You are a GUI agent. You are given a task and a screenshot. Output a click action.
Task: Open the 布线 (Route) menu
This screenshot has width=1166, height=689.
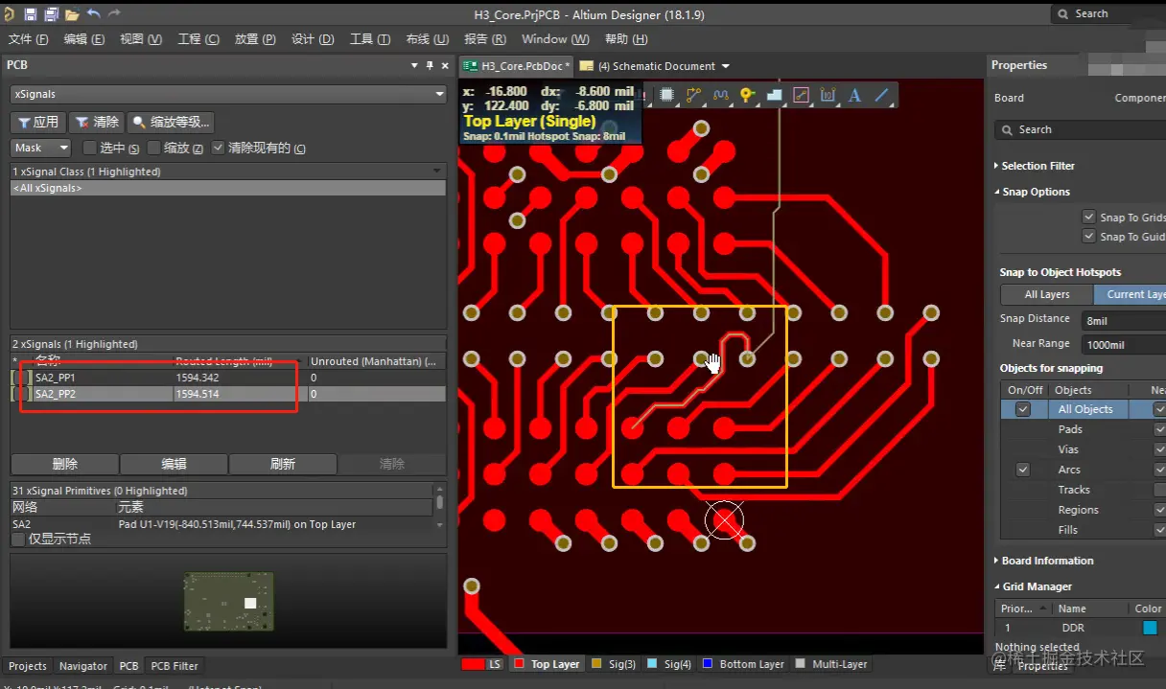[x=428, y=39]
